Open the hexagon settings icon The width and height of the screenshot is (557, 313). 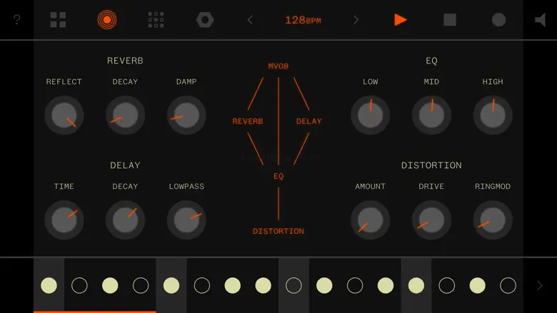tap(205, 20)
